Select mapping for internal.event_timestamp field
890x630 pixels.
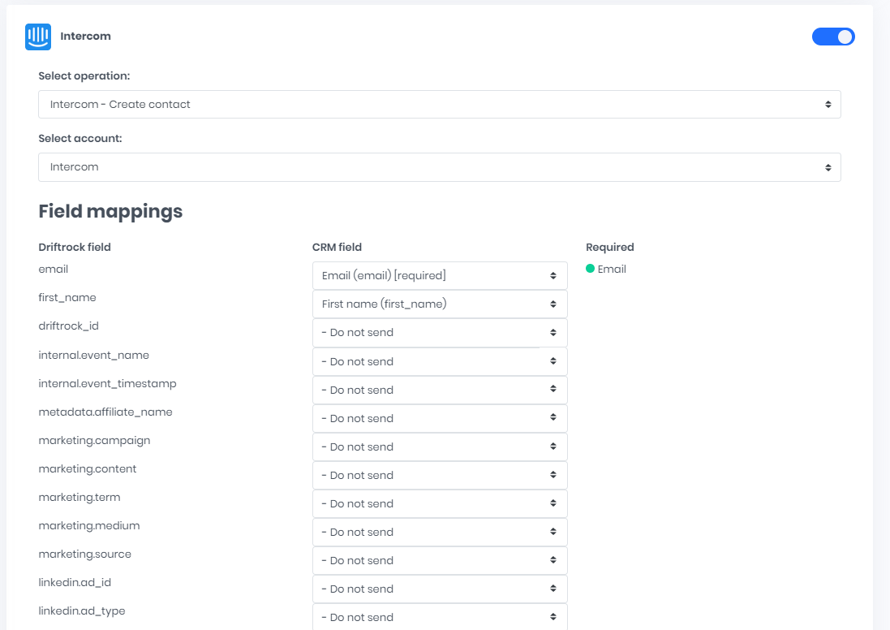click(x=439, y=391)
